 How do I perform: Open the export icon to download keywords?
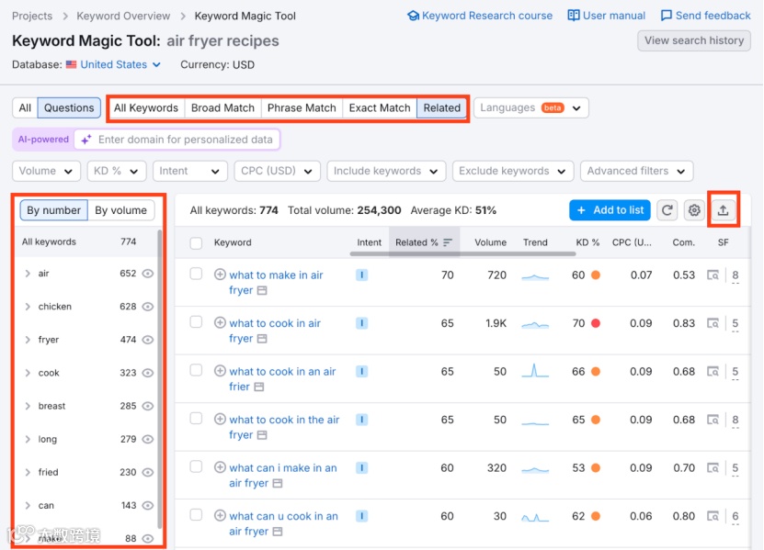724,209
